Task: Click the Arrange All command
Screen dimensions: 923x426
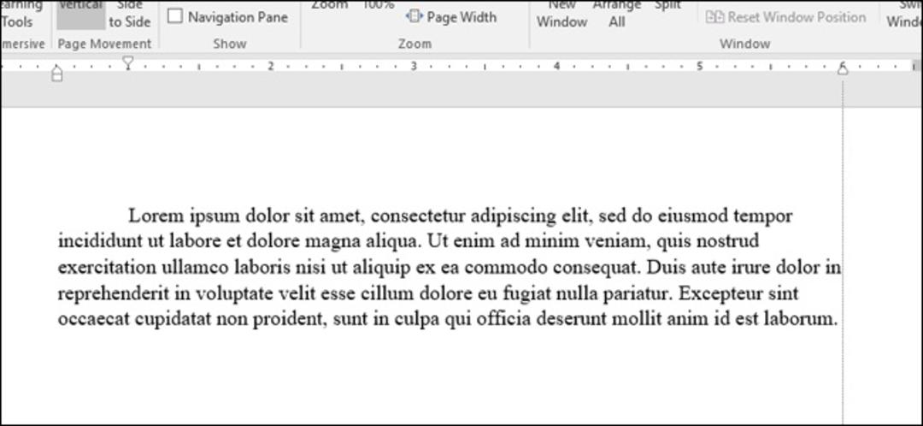Action: 617,15
